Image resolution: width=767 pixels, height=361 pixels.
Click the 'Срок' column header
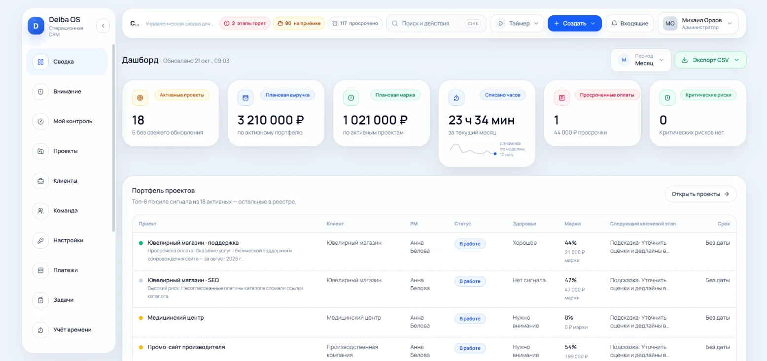[724, 224]
